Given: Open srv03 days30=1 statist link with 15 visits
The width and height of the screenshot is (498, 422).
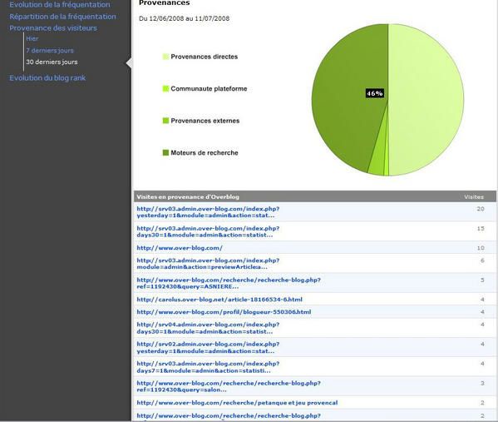Looking at the screenshot, I should click(208, 231).
